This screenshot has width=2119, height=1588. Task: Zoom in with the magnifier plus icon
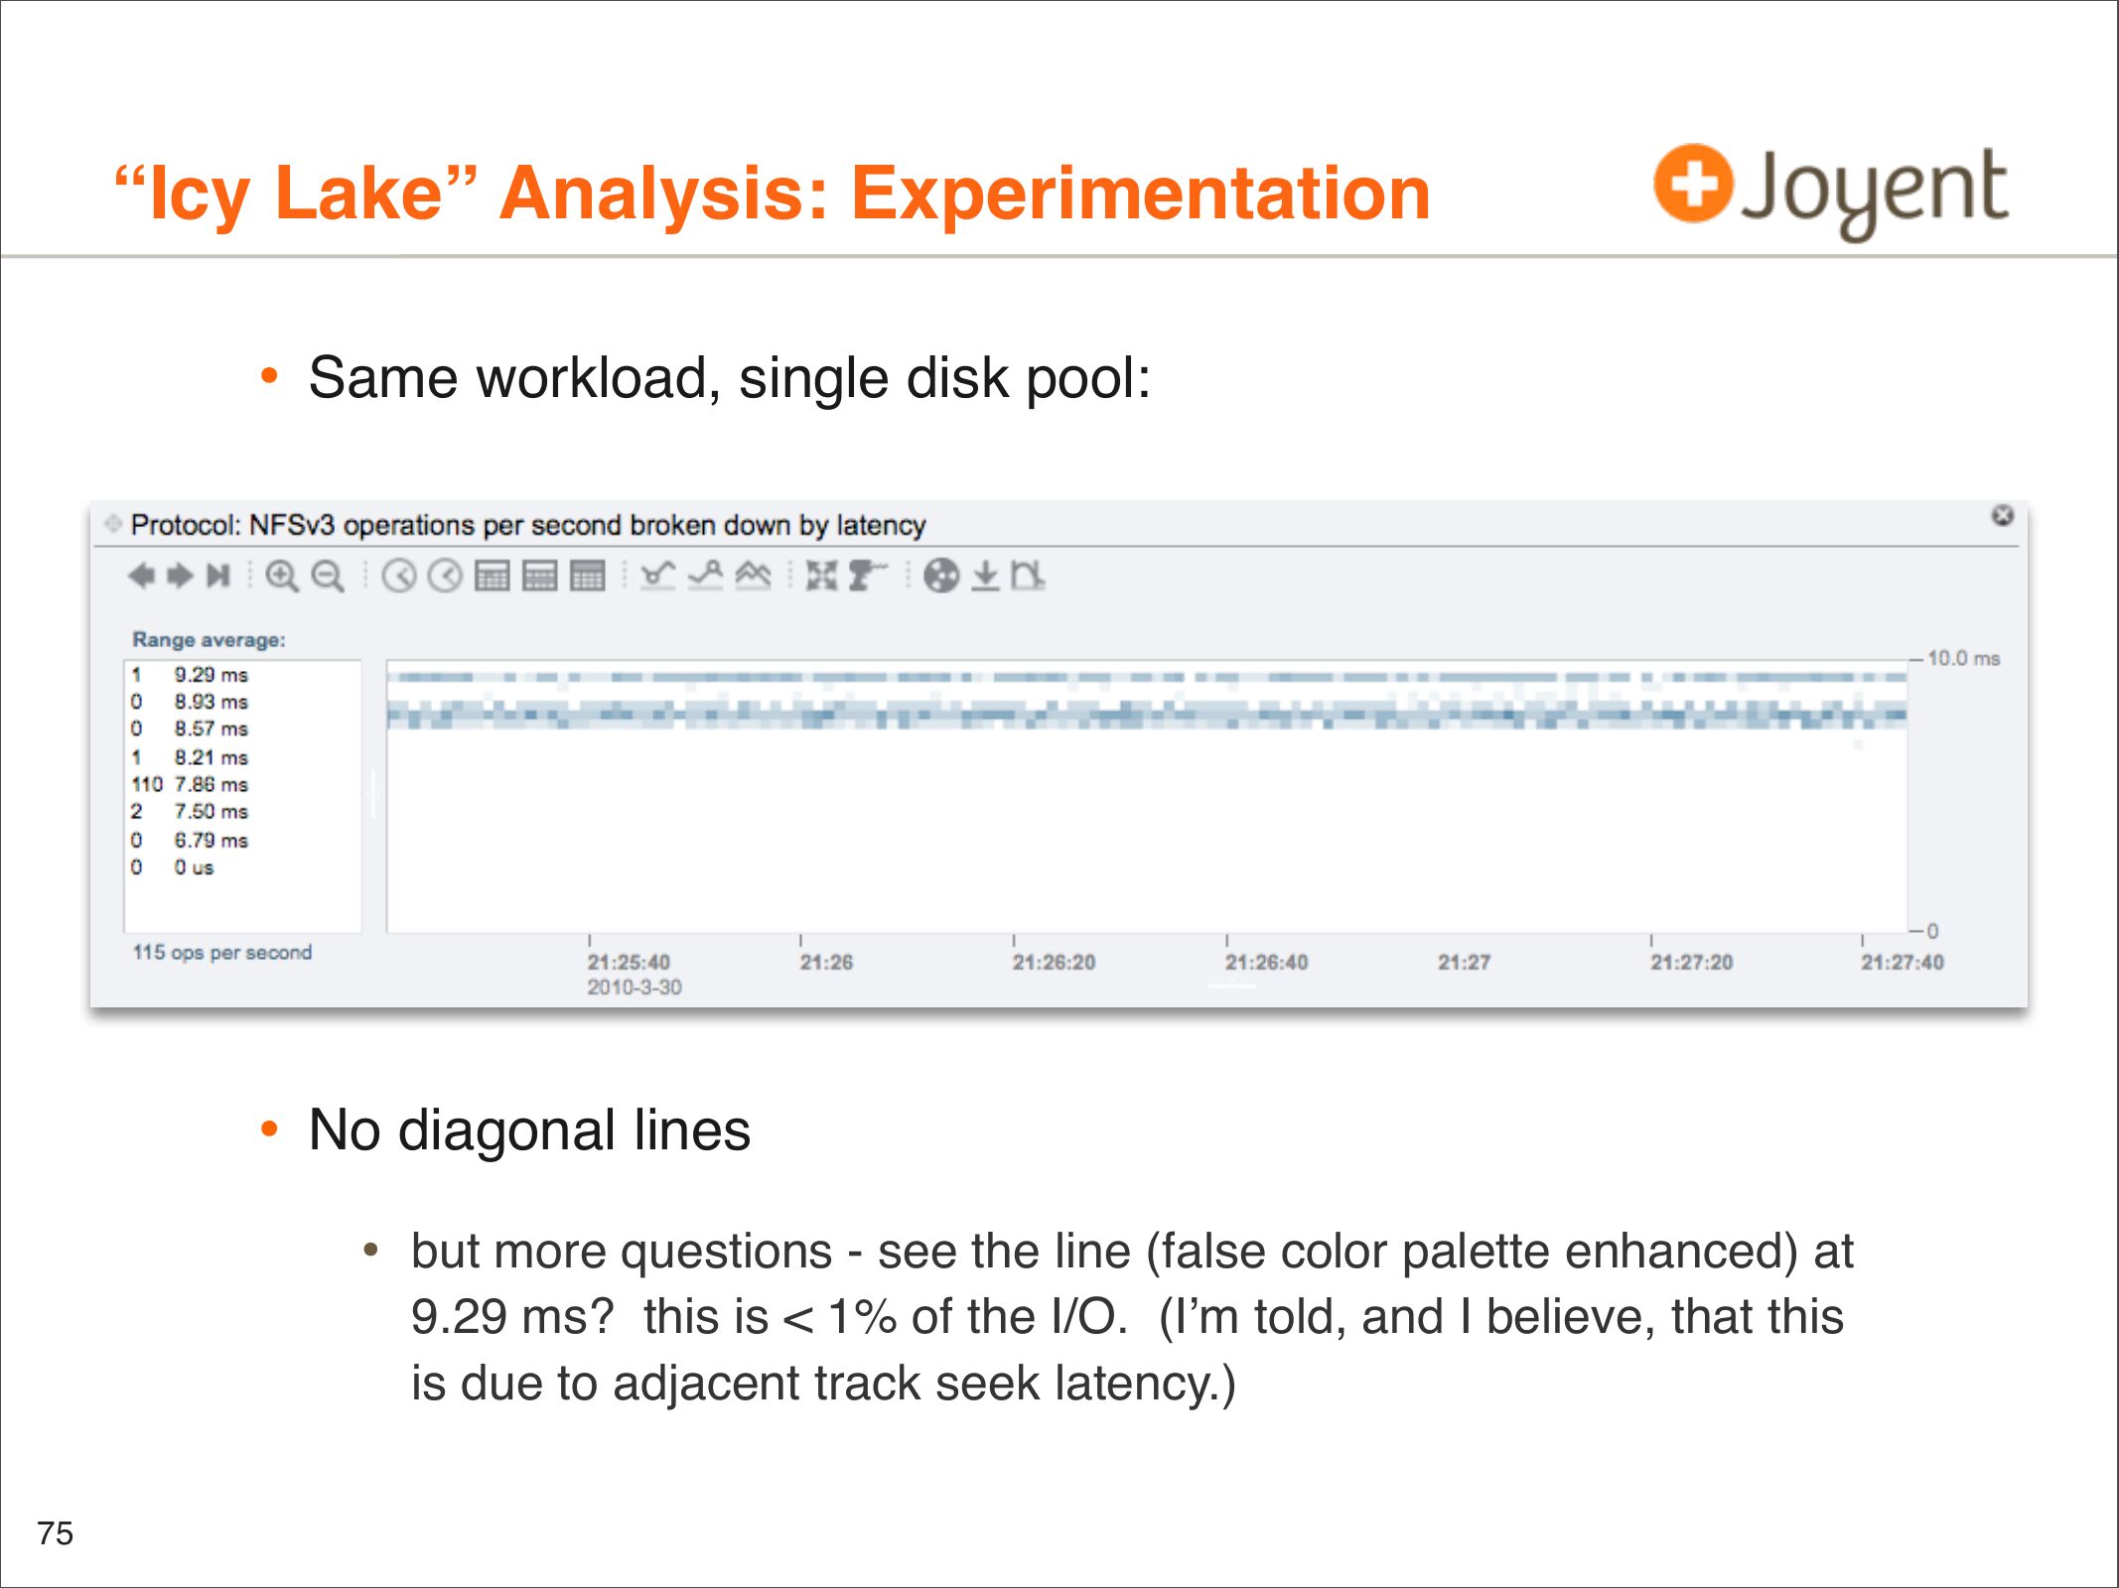282,577
